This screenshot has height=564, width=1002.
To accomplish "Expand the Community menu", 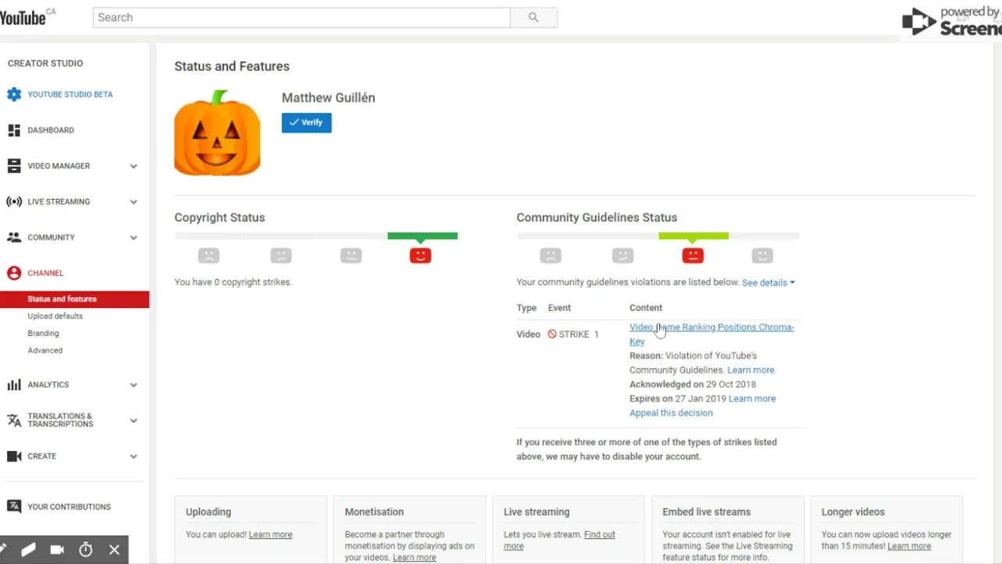I will (133, 237).
